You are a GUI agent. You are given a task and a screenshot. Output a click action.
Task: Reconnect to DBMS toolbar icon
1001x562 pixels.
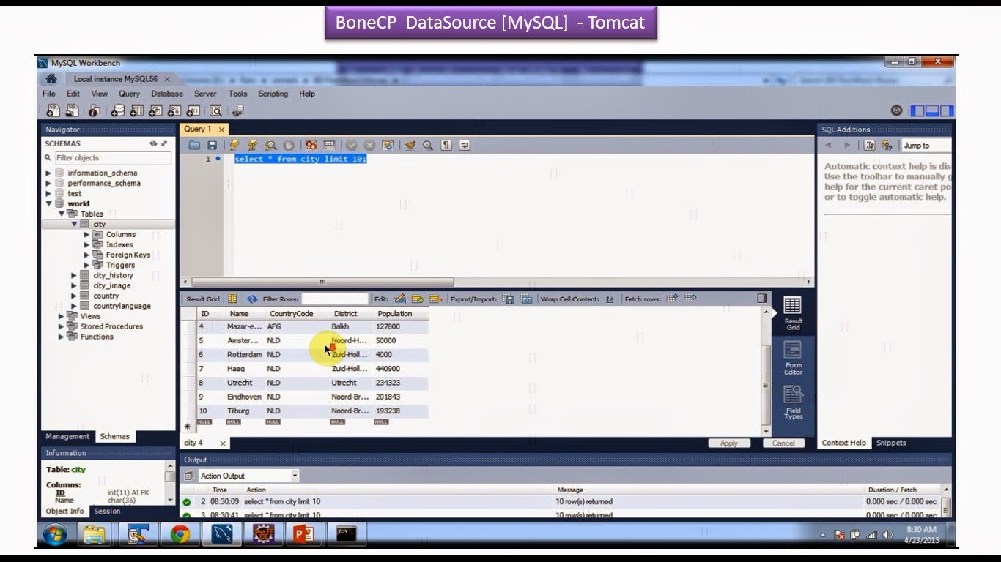point(238,110)
